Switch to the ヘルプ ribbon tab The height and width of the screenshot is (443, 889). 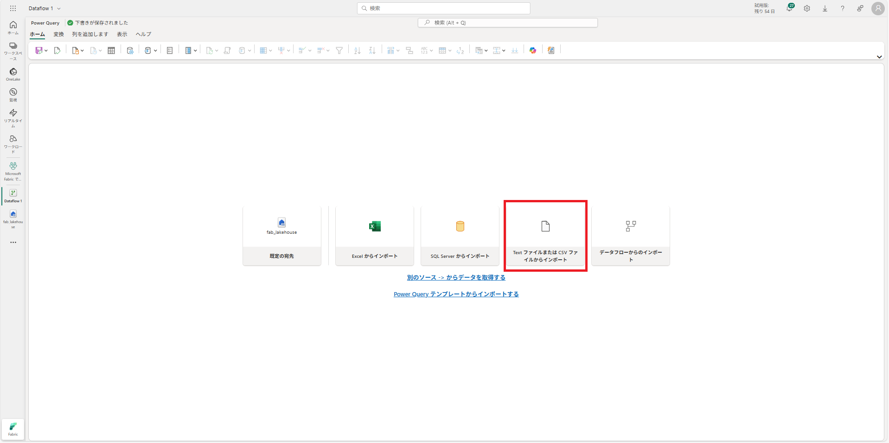[x=143, y=34]
